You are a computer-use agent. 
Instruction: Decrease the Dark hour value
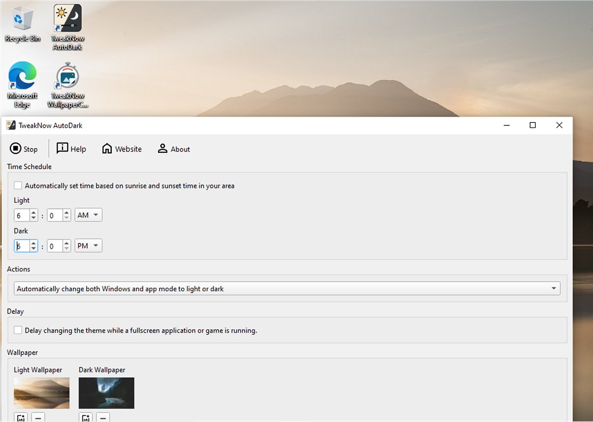tap(33, 248)
